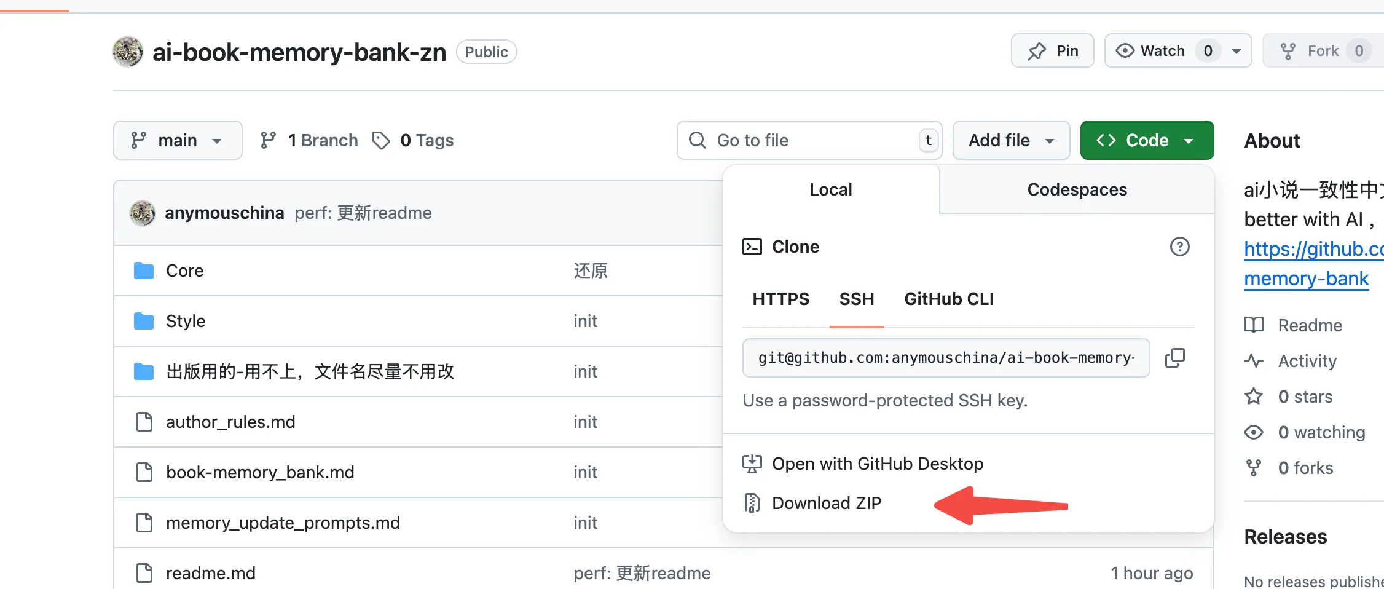The image size is (1384, 589).
Task: Open the Core folder
Action: click(x=185, y=271)
